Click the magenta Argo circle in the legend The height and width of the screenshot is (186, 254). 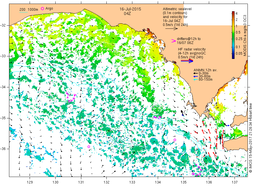coord(42,8)
